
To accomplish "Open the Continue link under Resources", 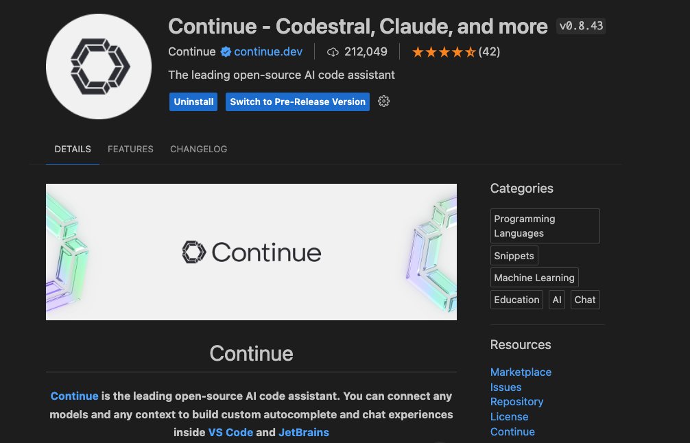I will [x=512, y=431].
